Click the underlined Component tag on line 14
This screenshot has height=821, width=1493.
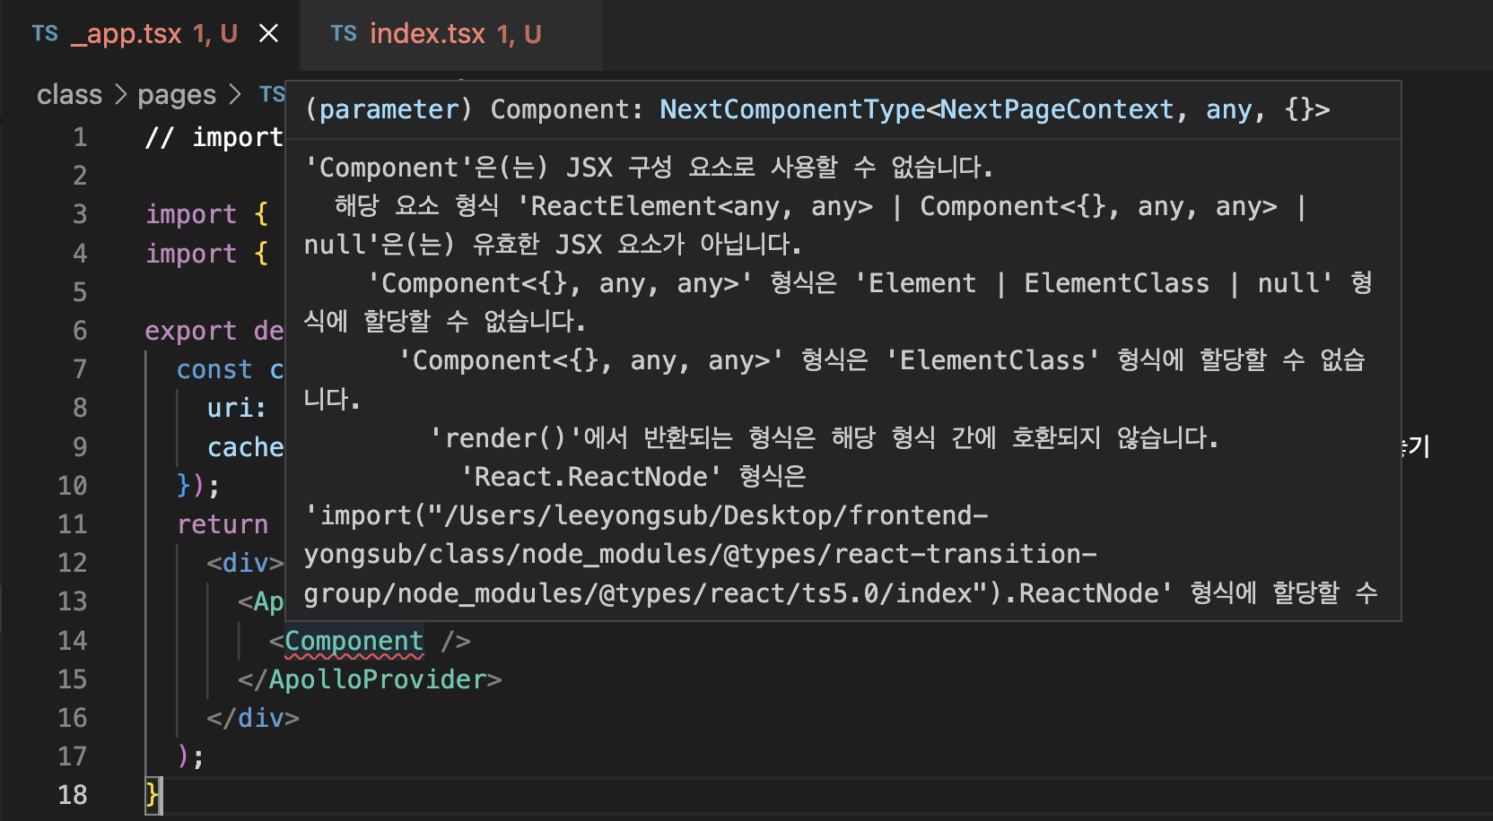tap(354, 641)
